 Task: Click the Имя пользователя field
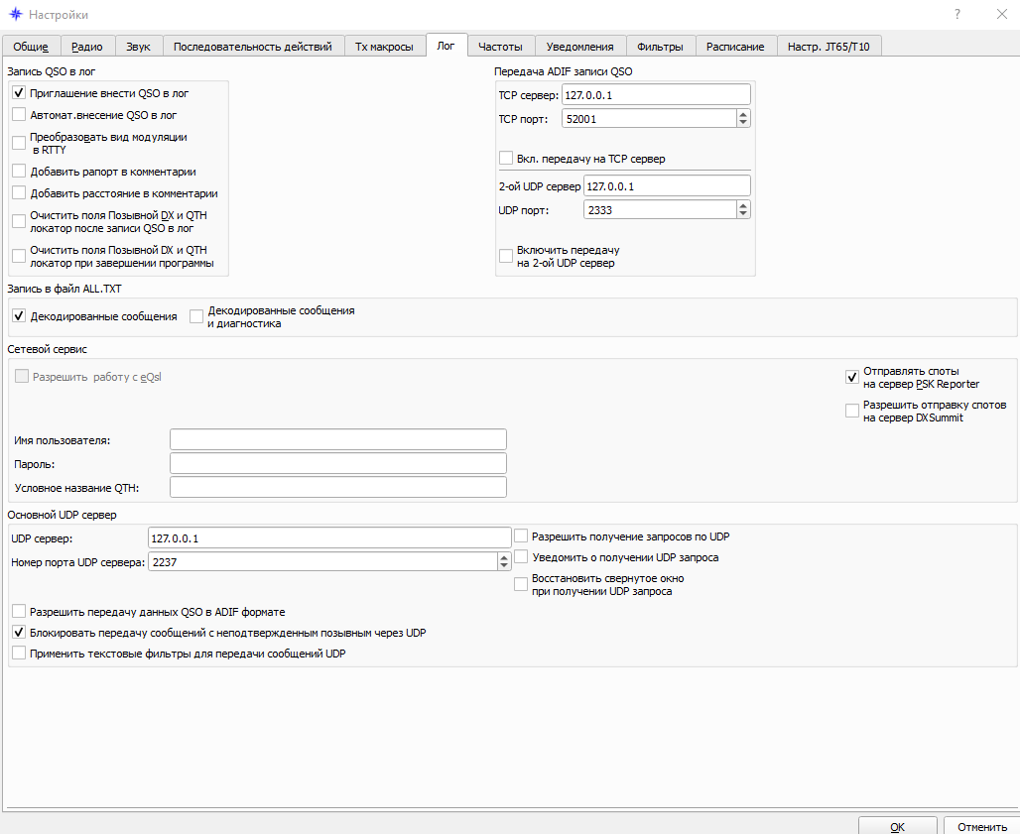point(337,439)
